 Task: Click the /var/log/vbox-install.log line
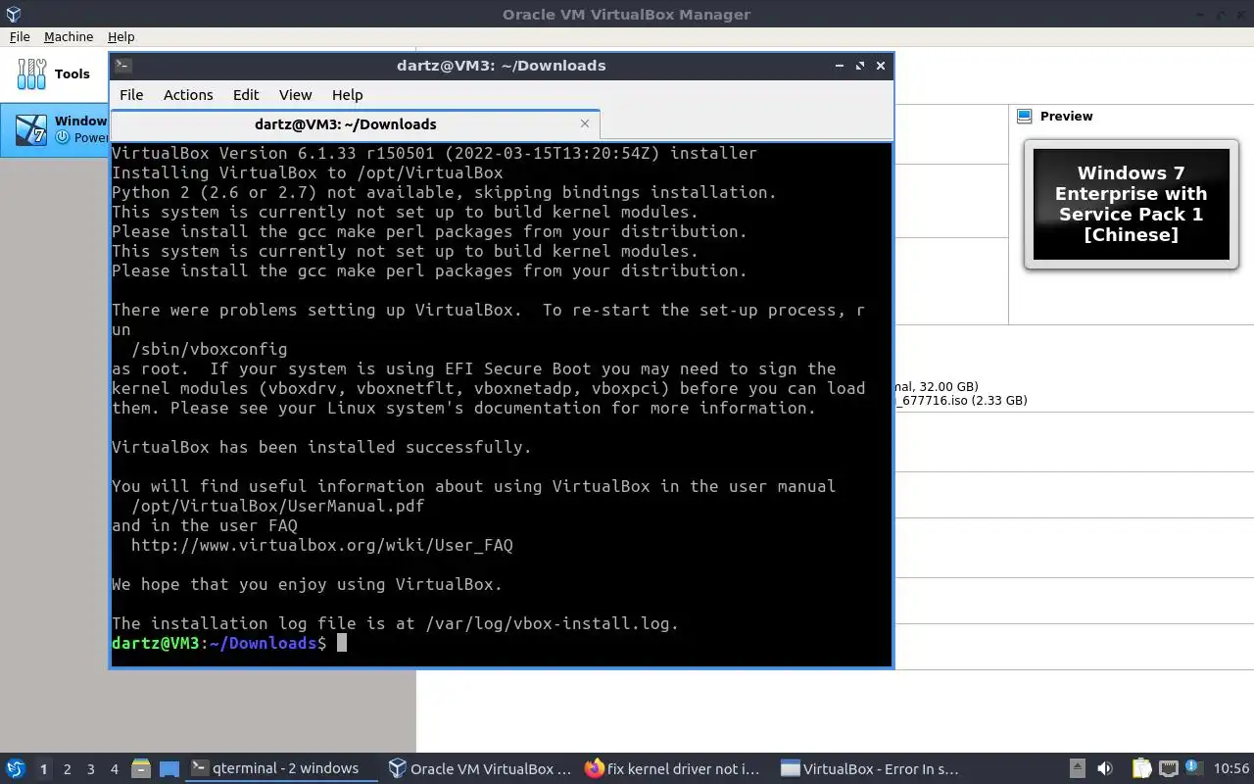pos(395,623)
